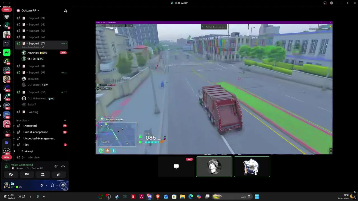The width and height of the screenshot is (358, 201).
Task: Open the Discord inbox icon in title bar
Action: [325, 3]
